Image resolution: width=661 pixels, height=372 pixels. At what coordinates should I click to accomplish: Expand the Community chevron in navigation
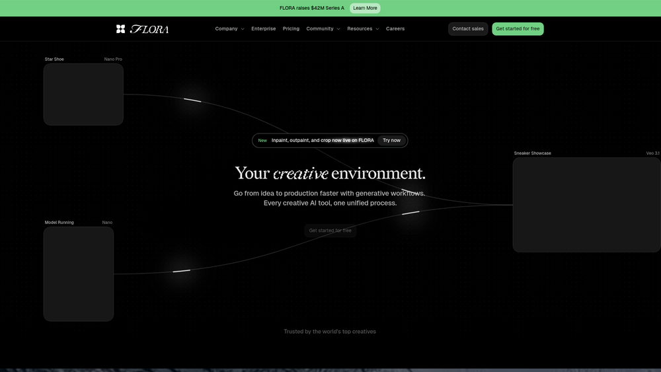coord(338,29)
